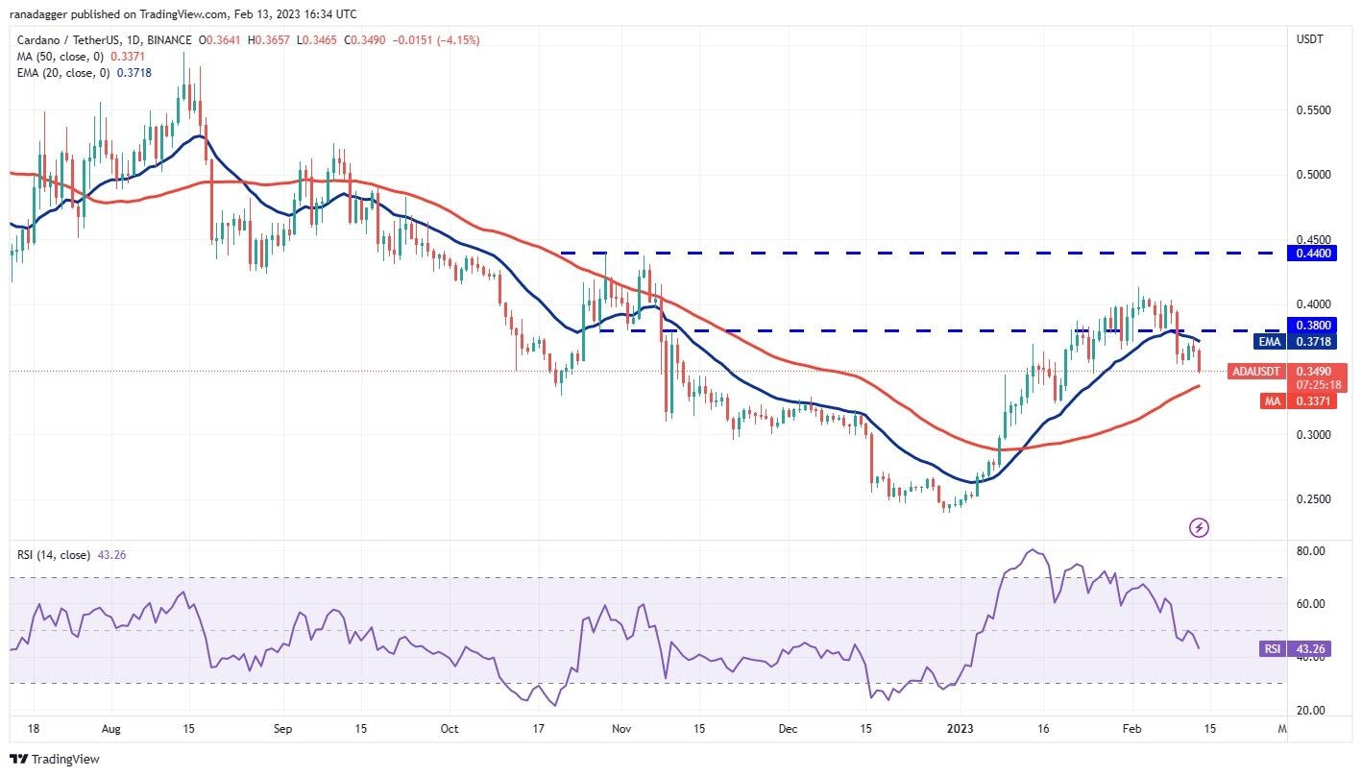Click the O0.3641 open price value

[219, 40]
